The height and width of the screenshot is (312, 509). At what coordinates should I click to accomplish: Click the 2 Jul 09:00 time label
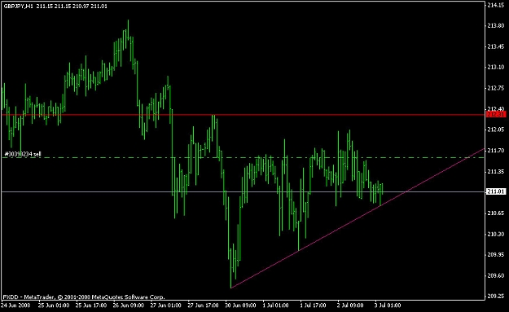(350, 305)
